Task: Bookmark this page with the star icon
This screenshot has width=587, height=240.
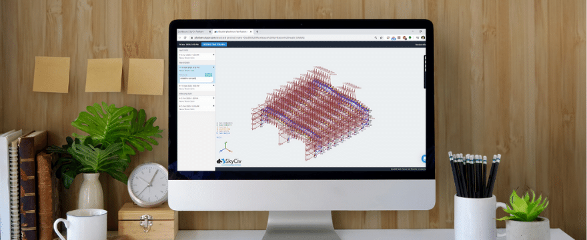Action: pos(381,38)
